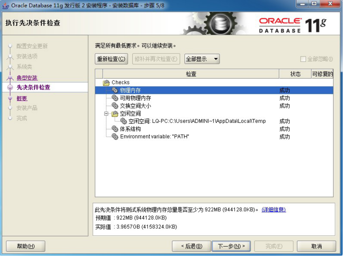Click the 检查 column header
This screenshot has width=343, height=256.
click(x=191, y=74)
